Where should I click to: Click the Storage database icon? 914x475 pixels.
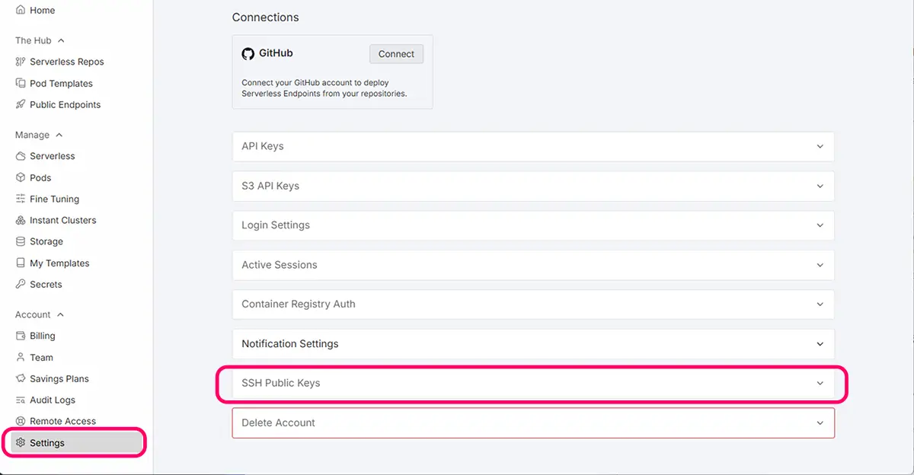[21, 241]
